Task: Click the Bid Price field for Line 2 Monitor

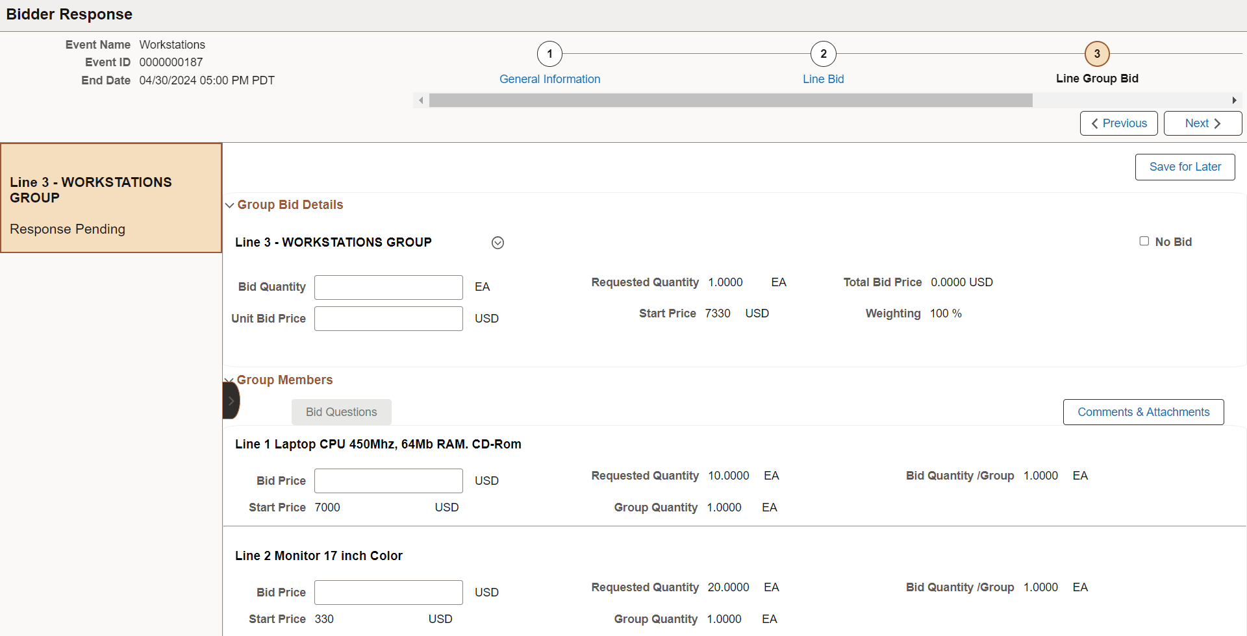Action: (x=388, y=592)
